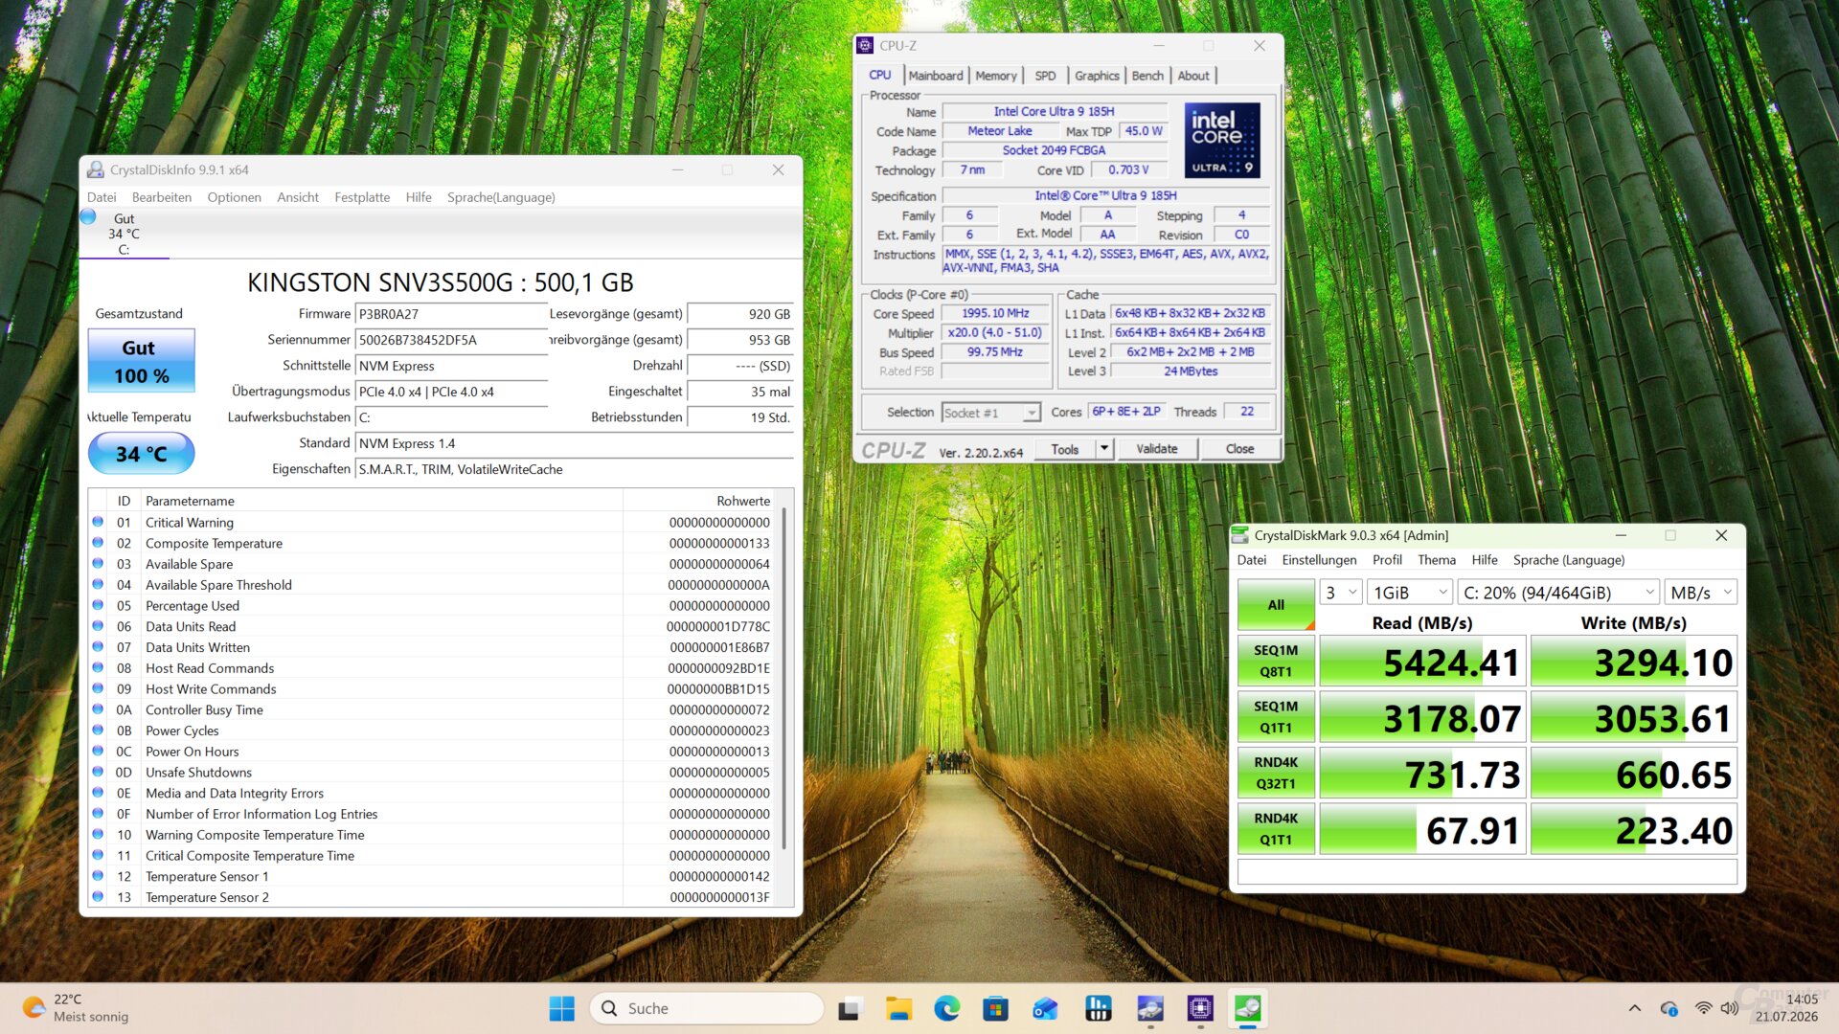Open the MB/s unit dropdown
The width and height of the screenshot is (1839, 1034).
(1701, 593)
